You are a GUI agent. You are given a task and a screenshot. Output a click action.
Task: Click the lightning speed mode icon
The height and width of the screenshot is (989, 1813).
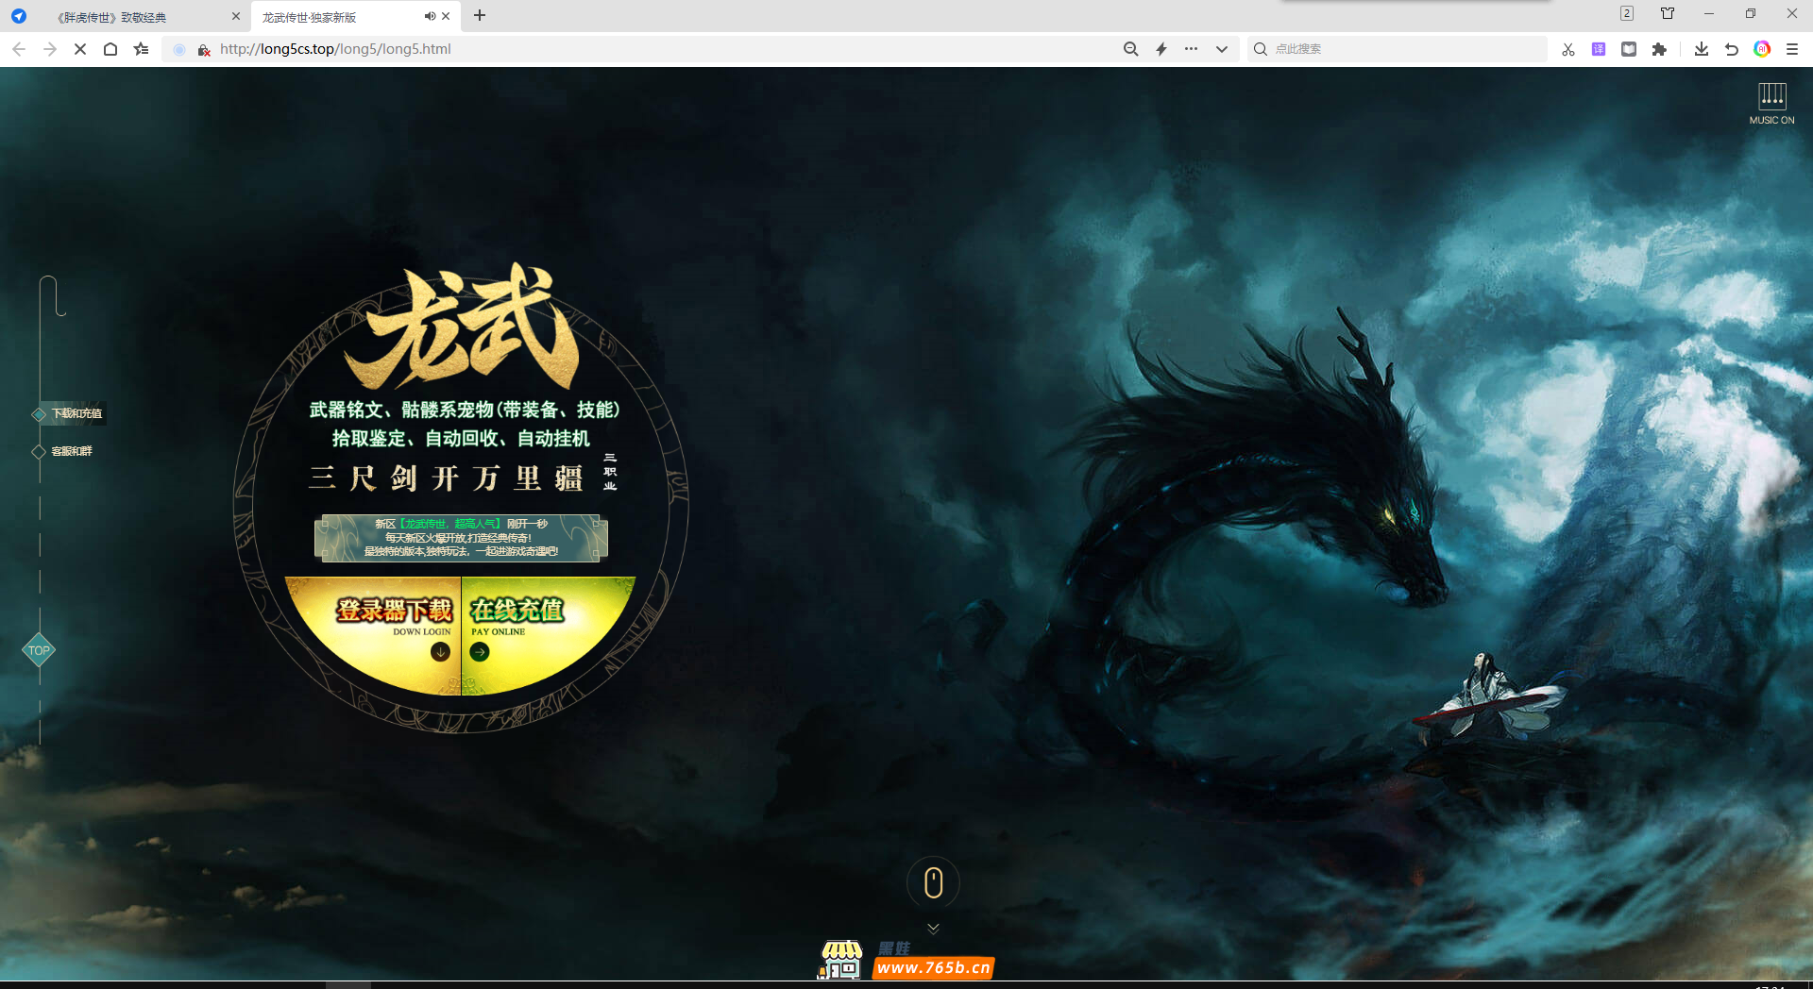1161,49
